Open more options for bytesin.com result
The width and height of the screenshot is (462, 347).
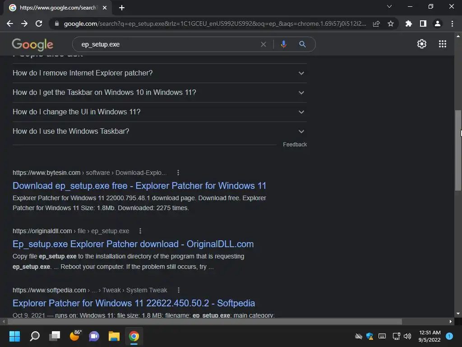coord(178,173)
